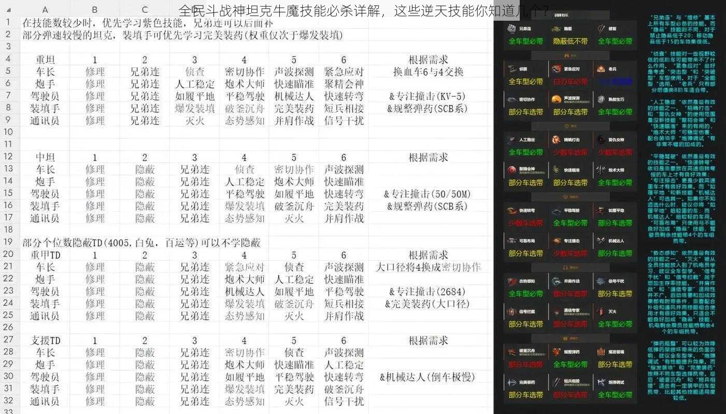
Task: Select row header 10 in the spreadsheet
Action: click(9, 132)
